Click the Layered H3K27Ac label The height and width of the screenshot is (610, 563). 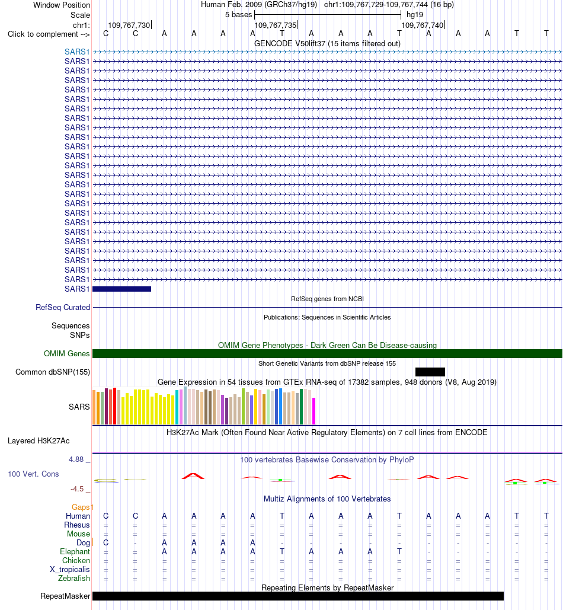[39, 441]
